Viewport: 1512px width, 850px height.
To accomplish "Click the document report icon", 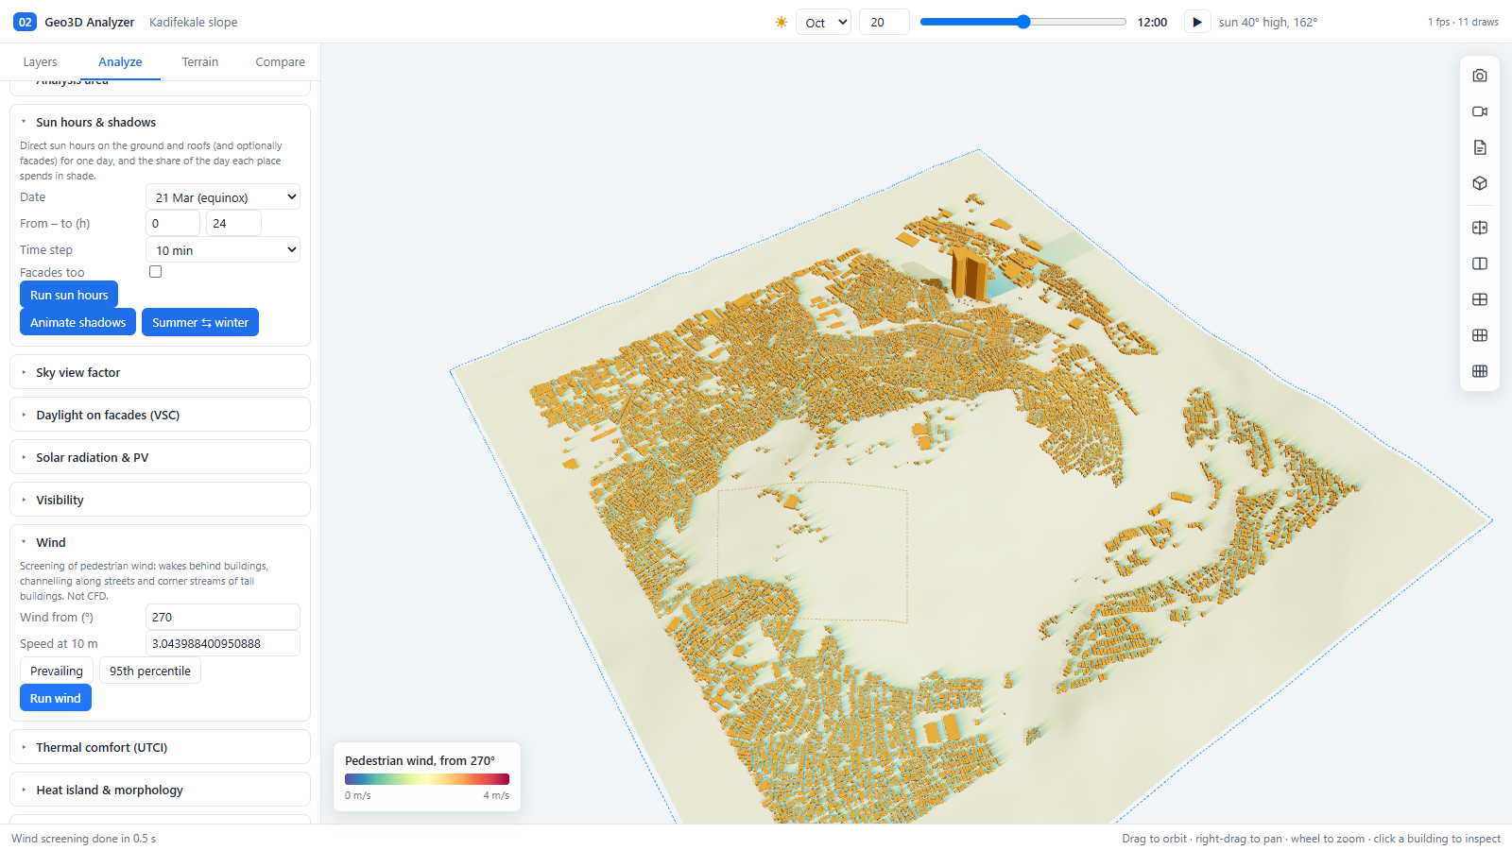I will click(x=1480, y=147).
